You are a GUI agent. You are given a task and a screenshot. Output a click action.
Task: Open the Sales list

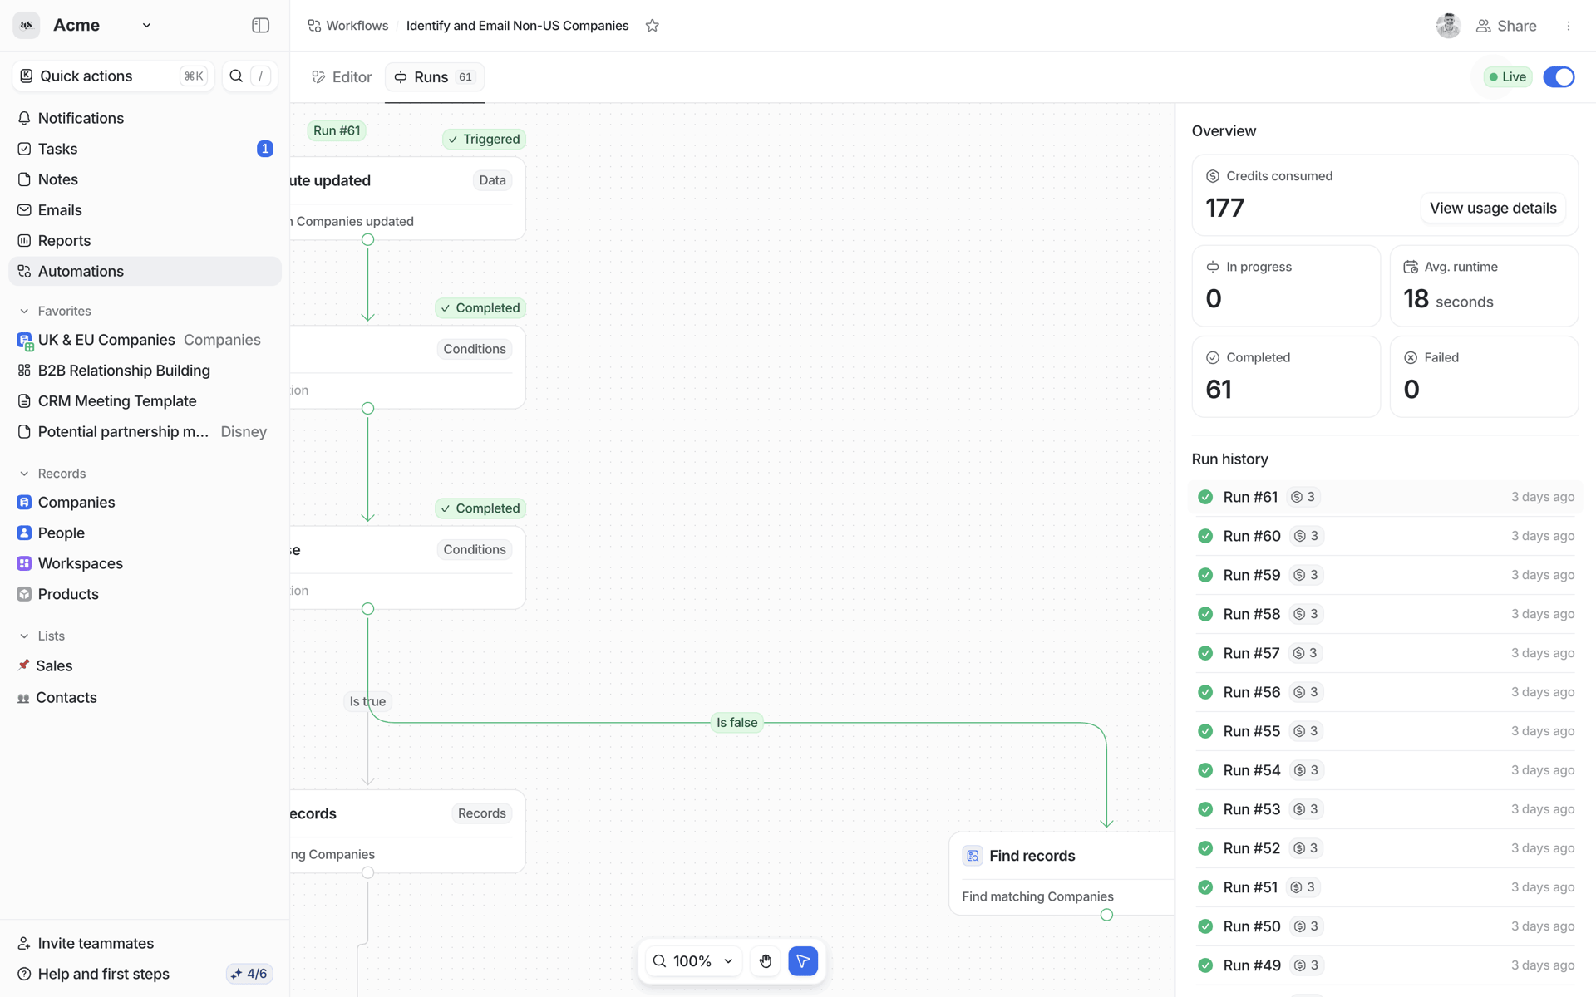[x=145, y=666]
